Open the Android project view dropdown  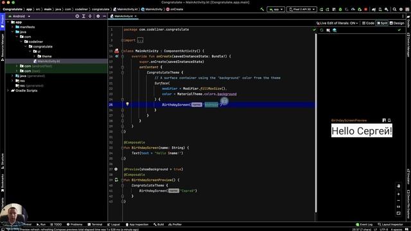(x=20, y=16)
